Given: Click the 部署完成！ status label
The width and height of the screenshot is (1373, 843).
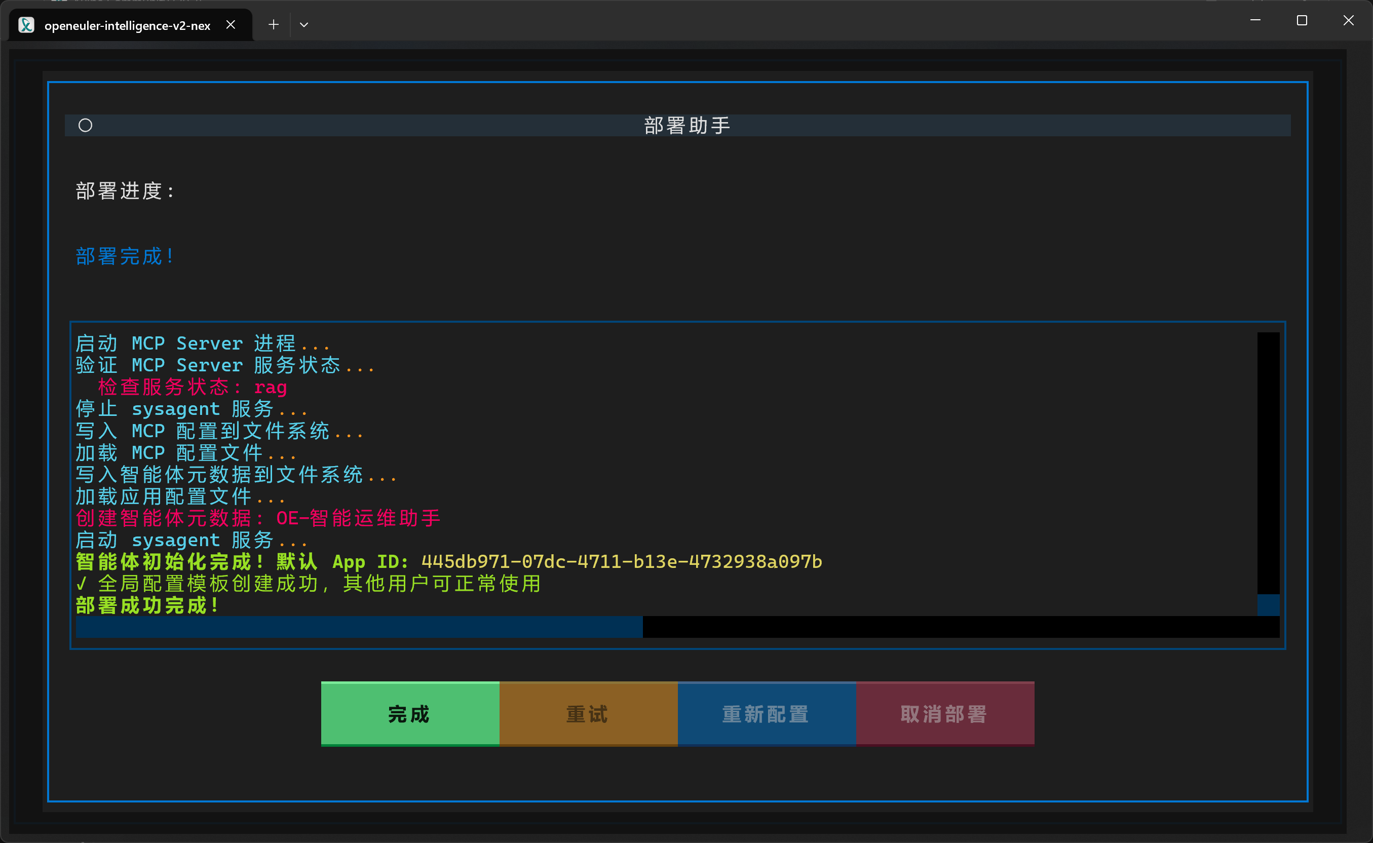Looking at the screenshot, I should coord(125,256).
